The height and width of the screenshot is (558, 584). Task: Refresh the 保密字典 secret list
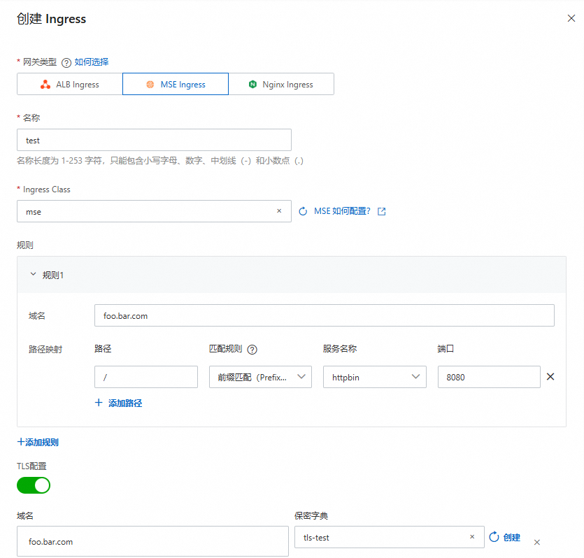pyautogui.click(x=494, y=537)
